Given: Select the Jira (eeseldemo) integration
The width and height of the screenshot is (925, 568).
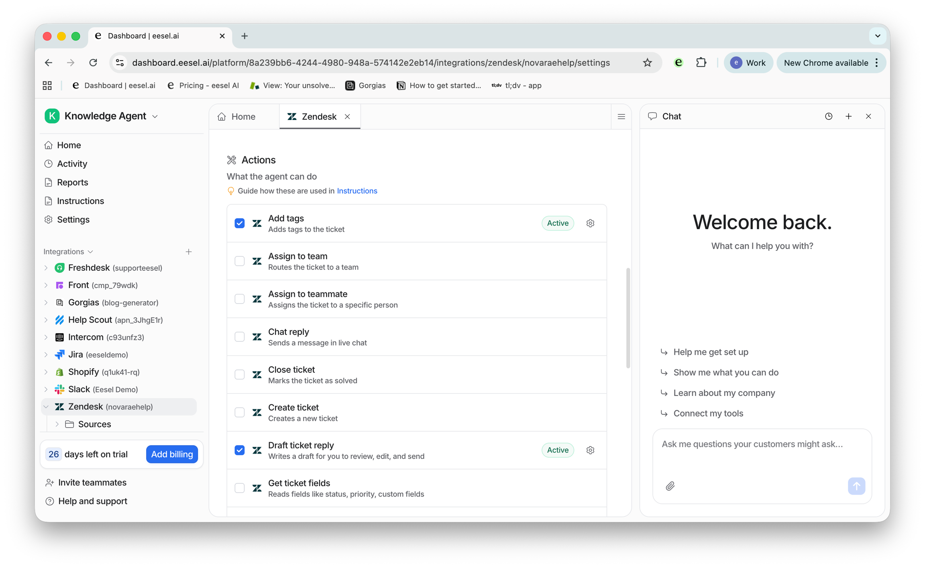Looking at the screenshot, I should coord(98,355).
